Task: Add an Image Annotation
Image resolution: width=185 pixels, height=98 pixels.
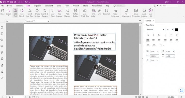Action: [136, 13]
